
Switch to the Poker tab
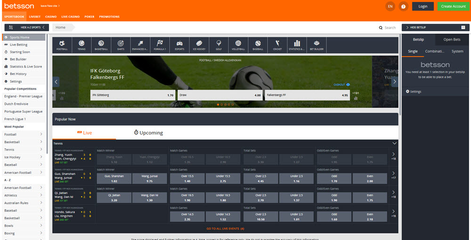(x=89, y=17)
